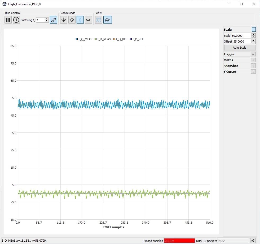Increase the Scale value with the up arrow
260x244 pixels.
click(253, 34)
